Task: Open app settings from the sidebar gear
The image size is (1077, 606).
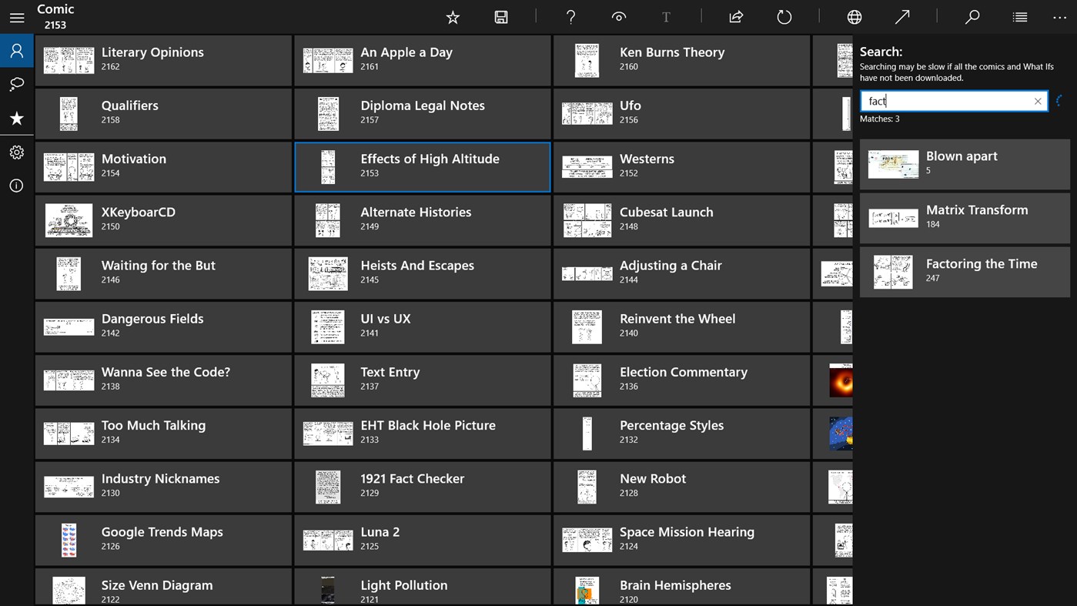Action: (x=16, y=152)
